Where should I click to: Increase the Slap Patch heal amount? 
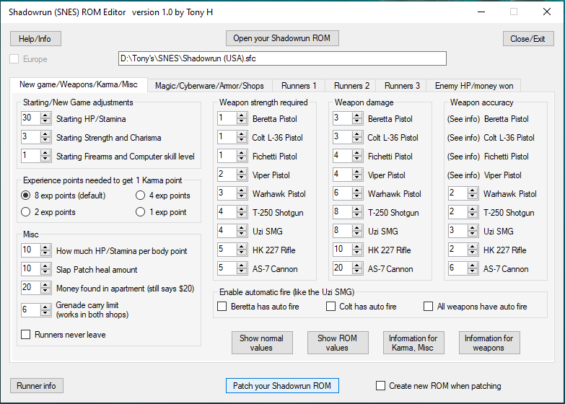tap(46, 264)
